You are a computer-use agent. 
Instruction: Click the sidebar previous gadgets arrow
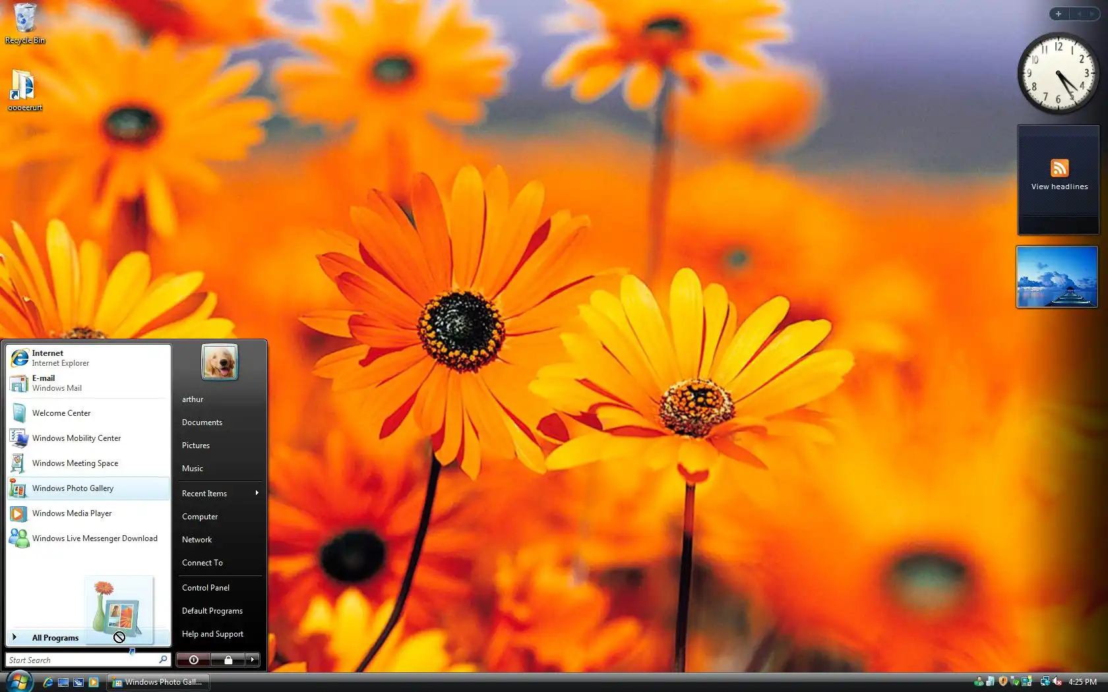point(1079,14)
